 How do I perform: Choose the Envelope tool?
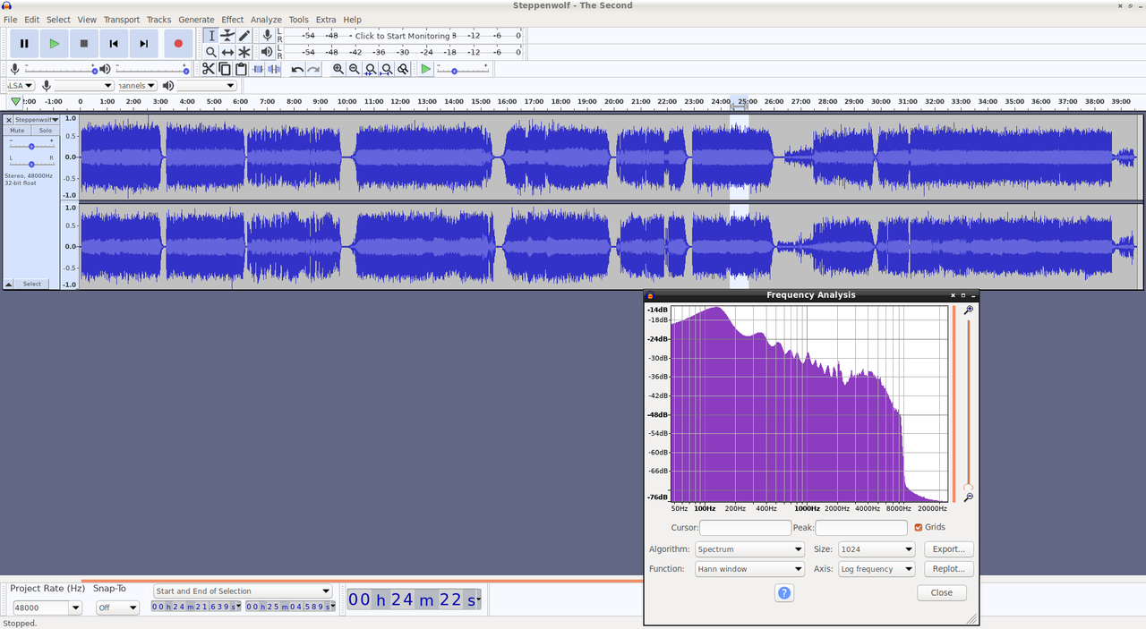(227, 36)
